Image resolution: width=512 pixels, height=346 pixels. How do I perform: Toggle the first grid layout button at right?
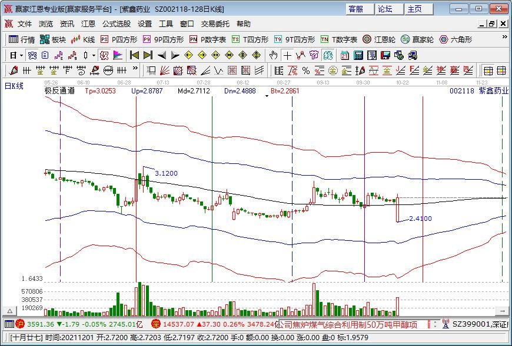coord(487,70)
